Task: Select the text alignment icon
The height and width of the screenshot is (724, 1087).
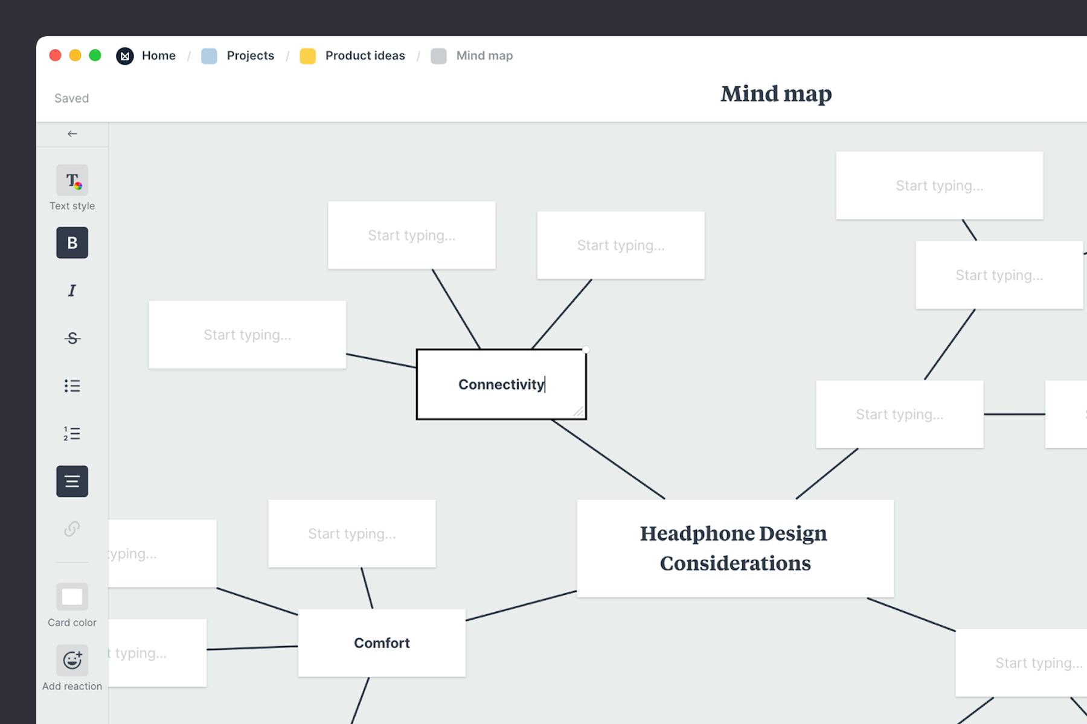Action: [72, 481]
